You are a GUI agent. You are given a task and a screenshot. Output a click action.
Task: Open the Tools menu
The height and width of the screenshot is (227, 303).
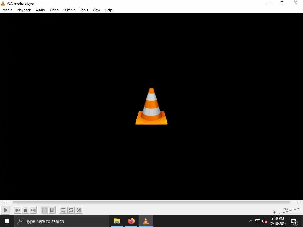(x=84, y=10)
